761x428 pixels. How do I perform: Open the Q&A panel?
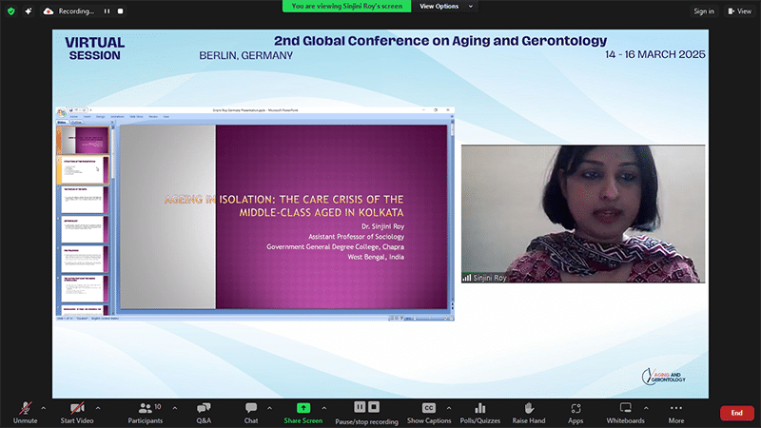pyautogui.click(x=204, y=410)
